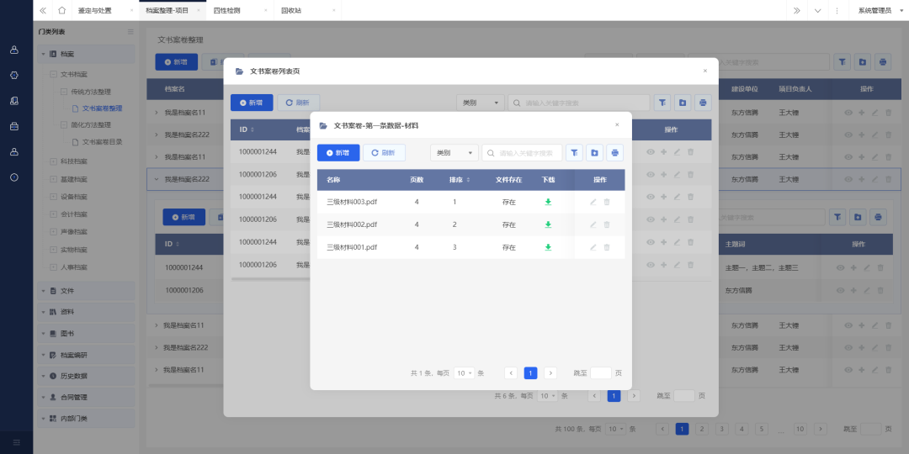Click the folder export icon in 材料 dialog
The height and width of the screenshot is (454, 909).
click(594, 153)
